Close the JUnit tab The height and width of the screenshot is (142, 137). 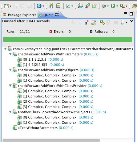57,15
